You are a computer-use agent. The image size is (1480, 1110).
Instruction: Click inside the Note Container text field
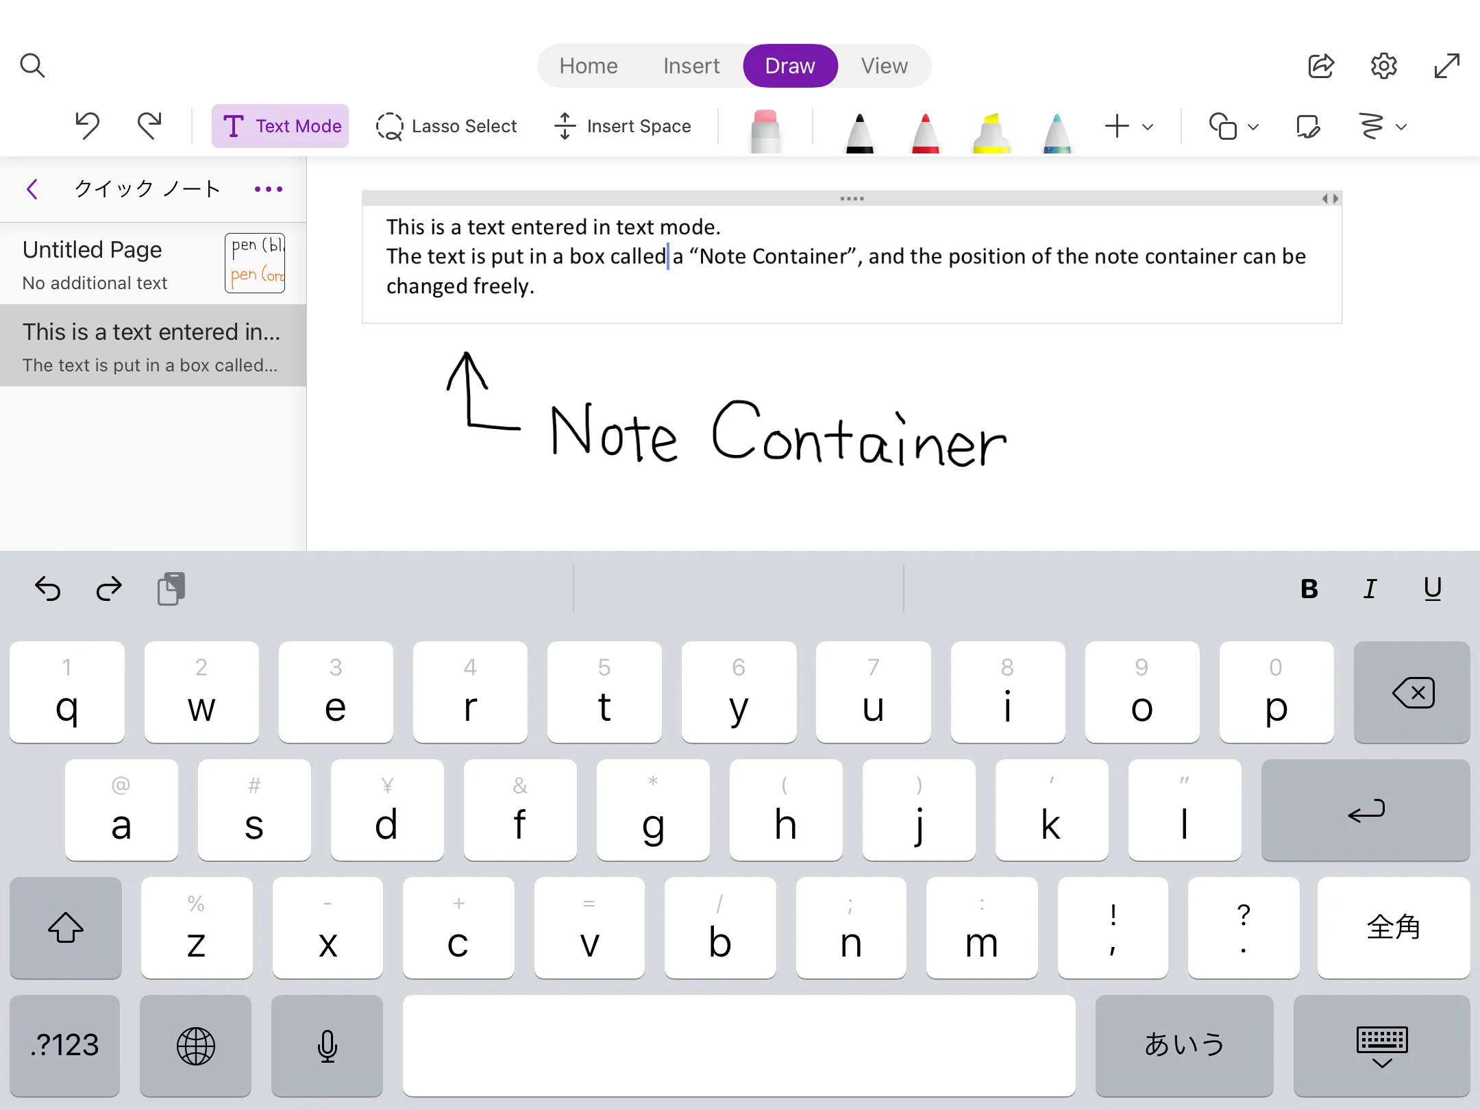(x=851, y=256)
